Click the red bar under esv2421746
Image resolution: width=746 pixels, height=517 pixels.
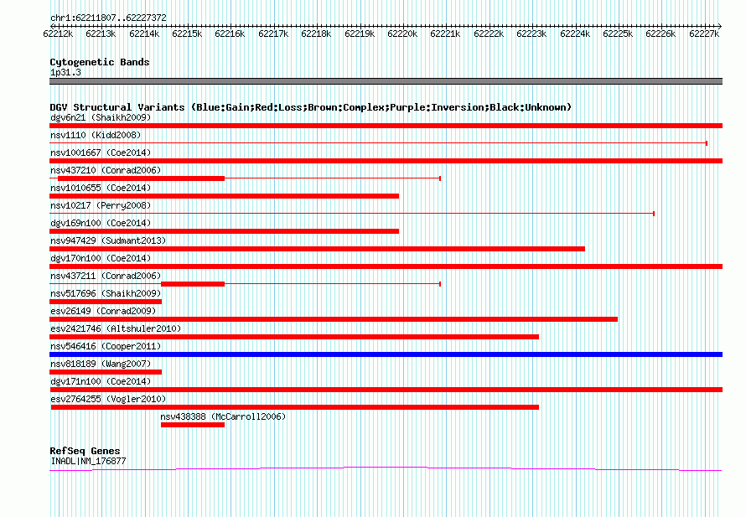coord(294,337)
